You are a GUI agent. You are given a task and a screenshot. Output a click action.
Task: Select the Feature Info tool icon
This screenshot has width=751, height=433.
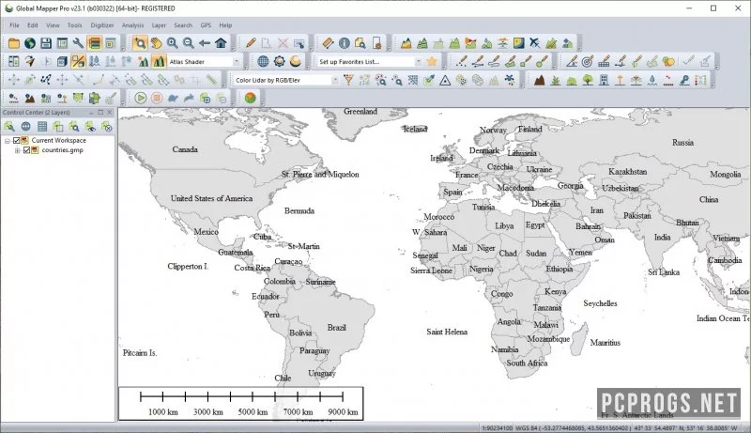(x=345, y=43)
